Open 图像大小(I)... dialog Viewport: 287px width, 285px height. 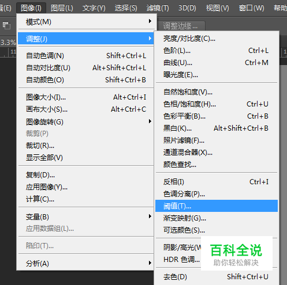coord(86,97)
